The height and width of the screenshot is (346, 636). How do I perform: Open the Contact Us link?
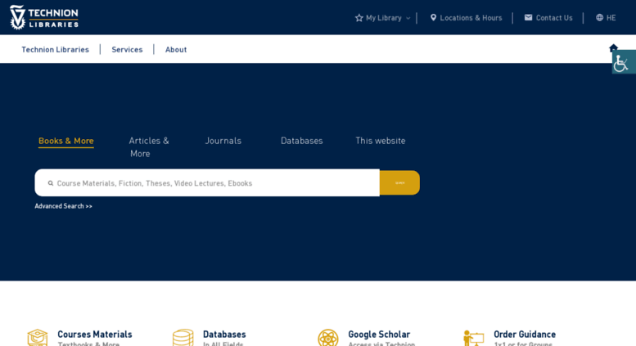554,18
